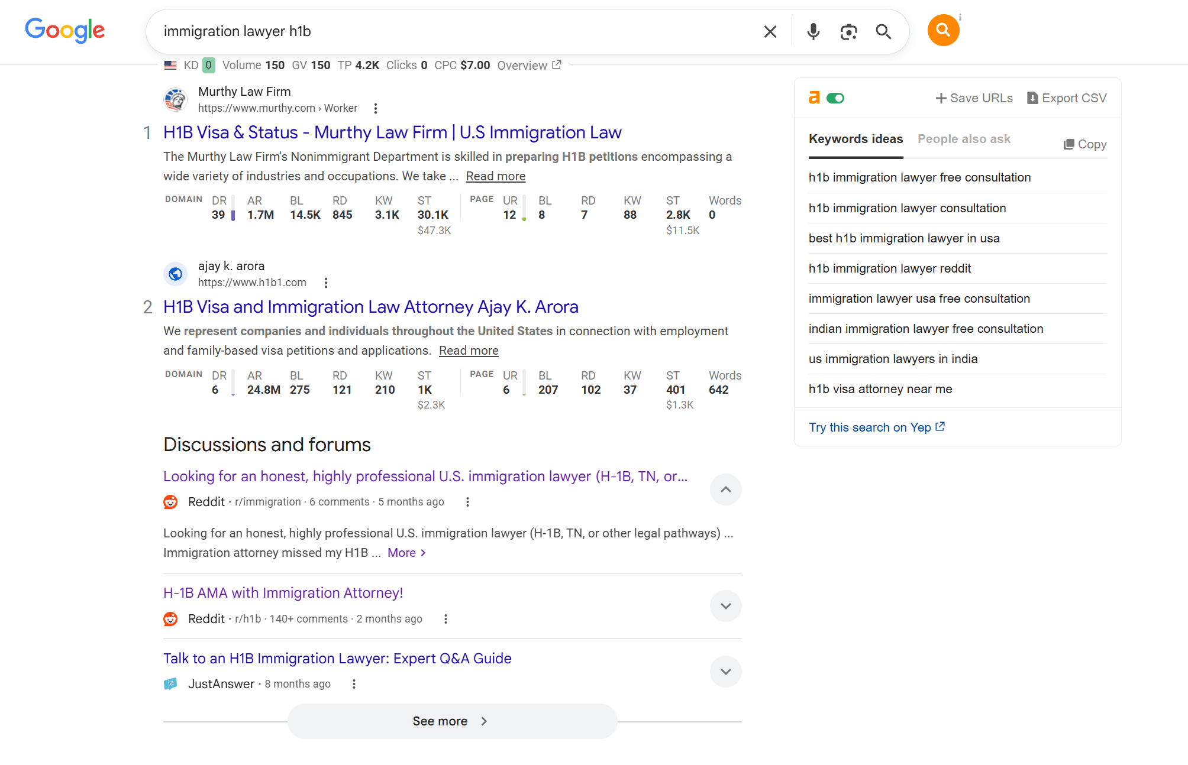Open three-dot menu for r/h1b AMA discussion
The image size is (1188, 765).
445,619
